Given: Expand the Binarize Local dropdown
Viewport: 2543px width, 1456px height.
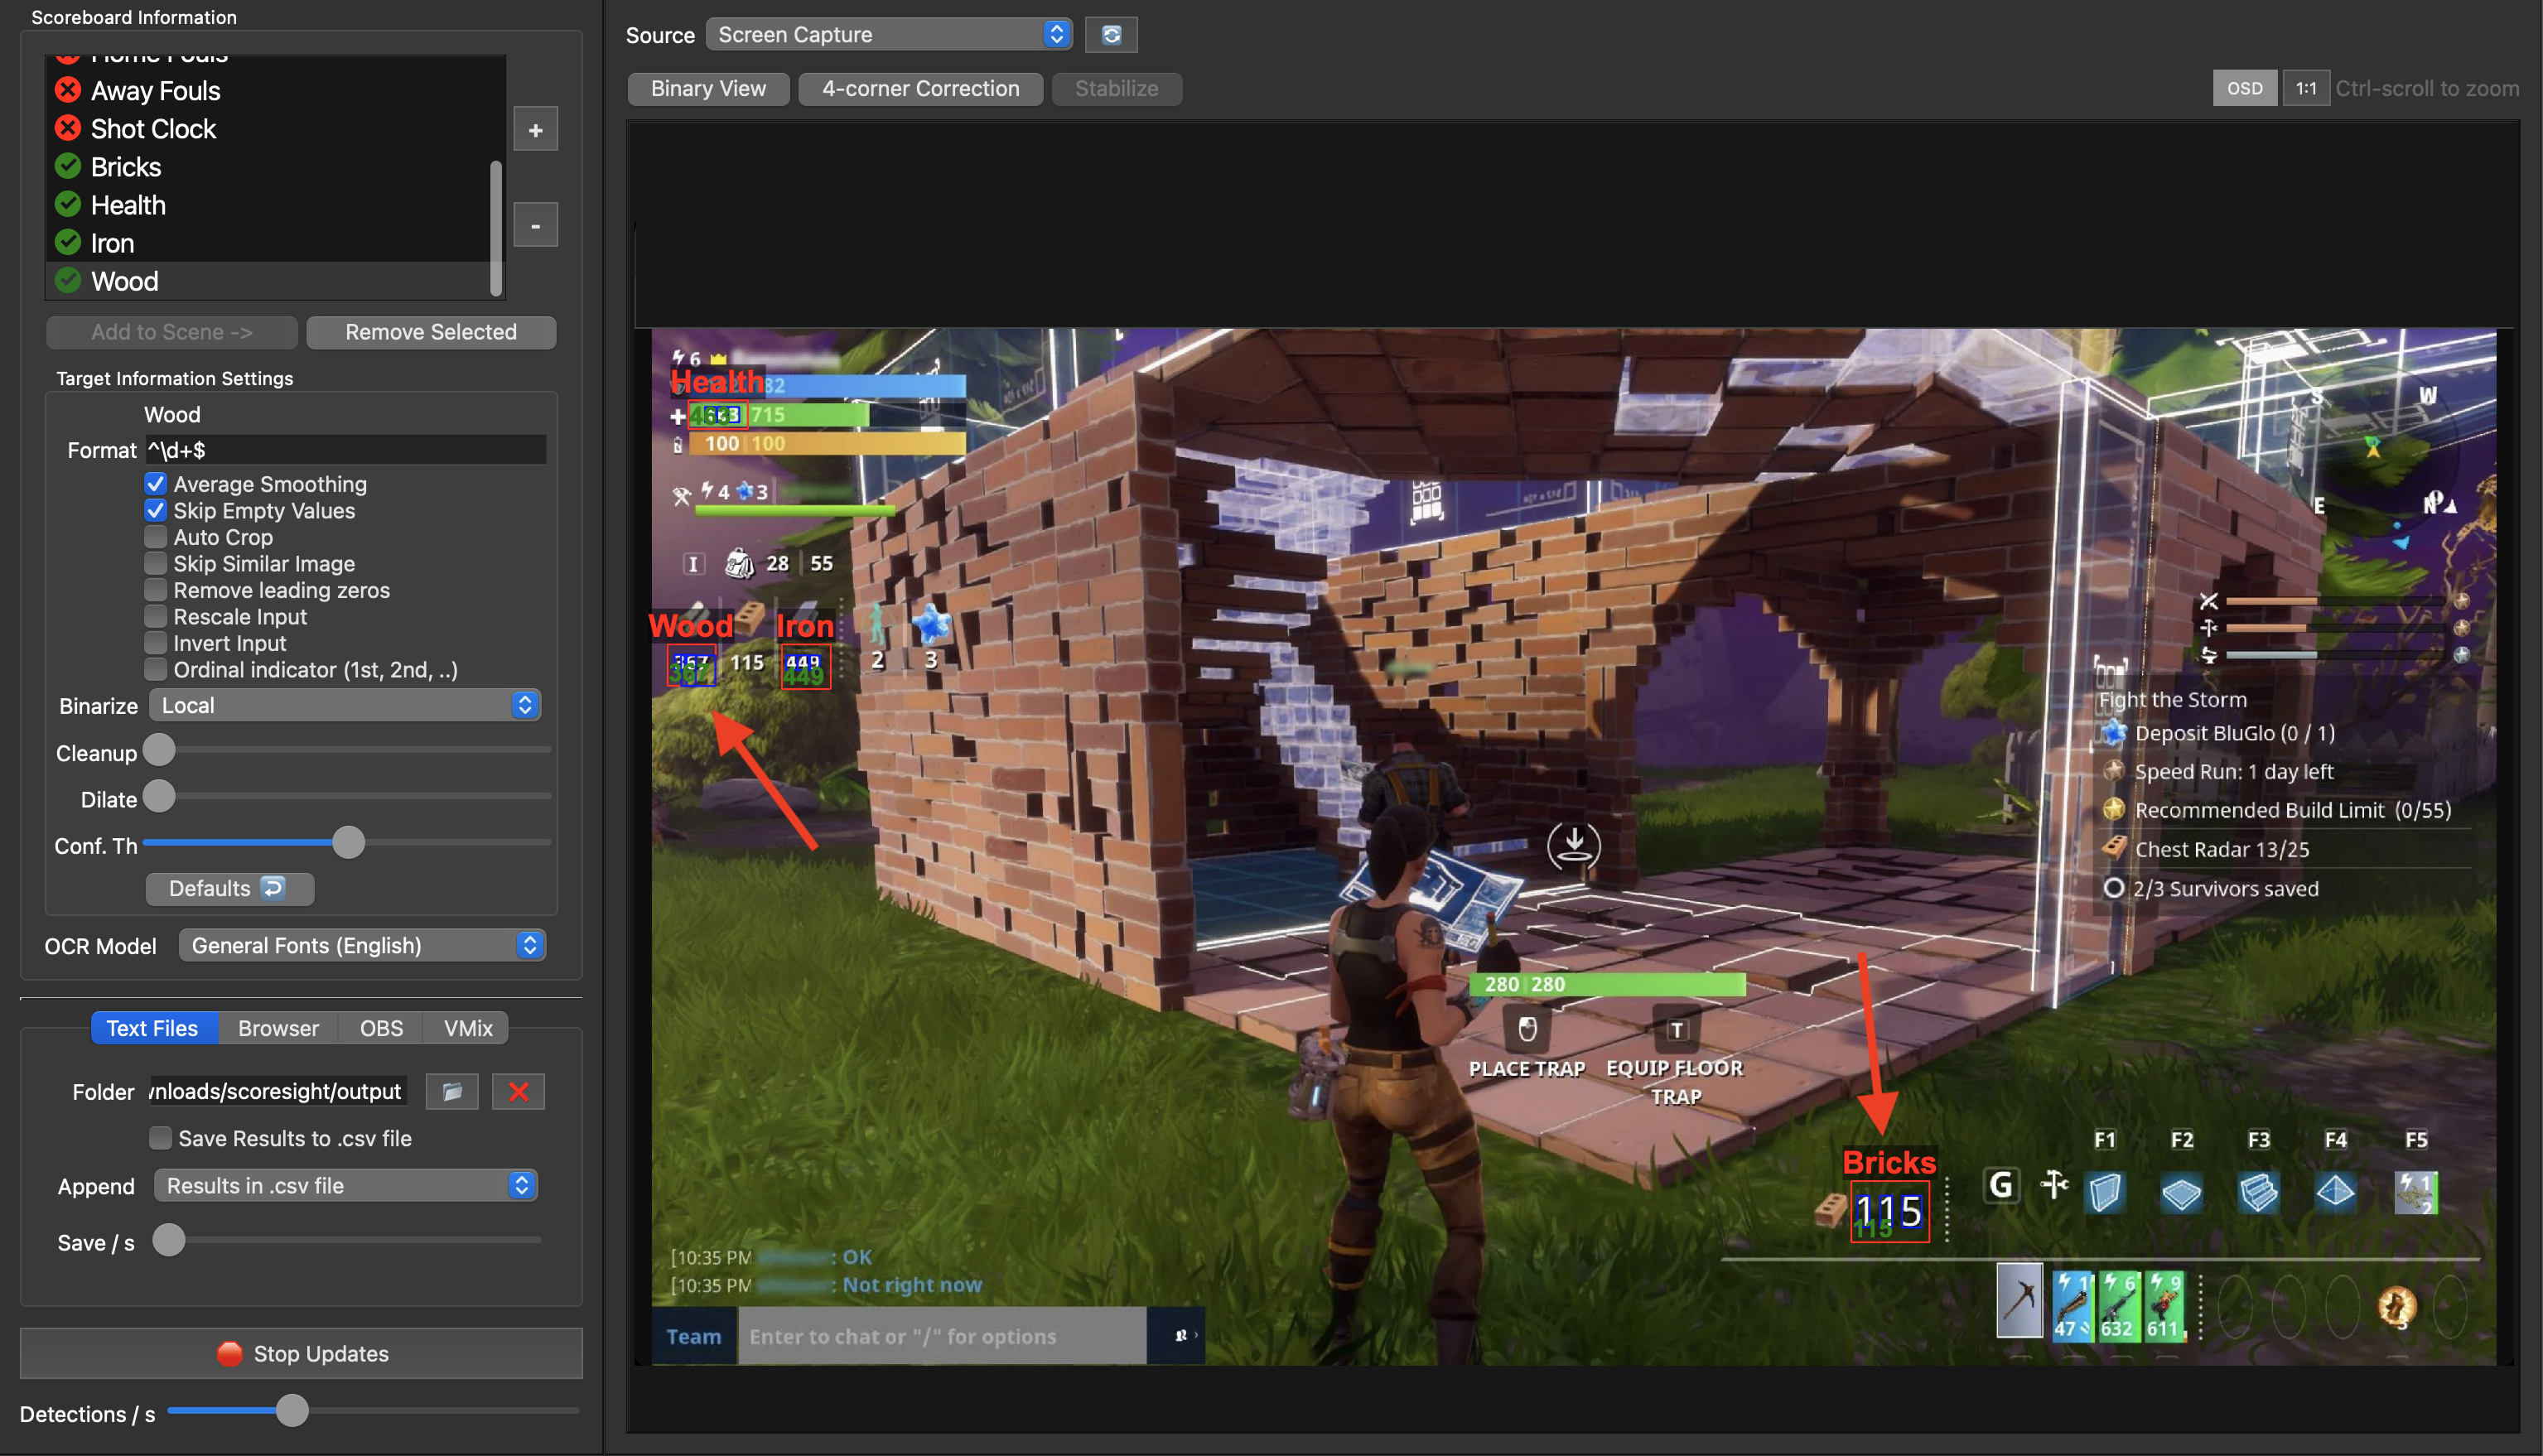Looking at the screenshot, I should click(x=345, y=705).
